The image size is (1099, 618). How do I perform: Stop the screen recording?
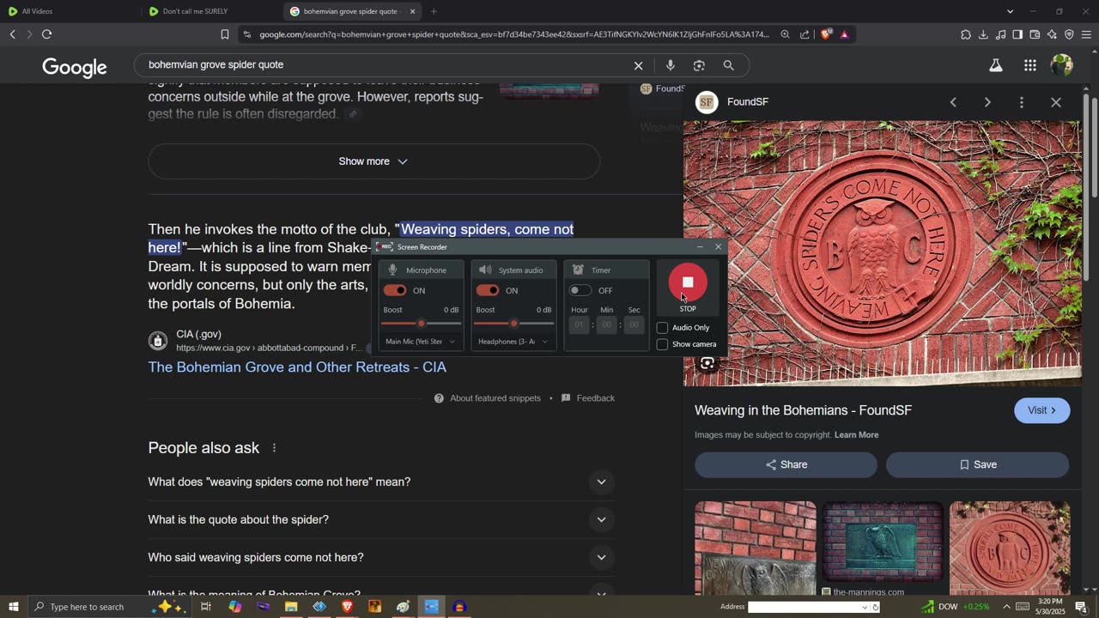(x=688, y=282)
